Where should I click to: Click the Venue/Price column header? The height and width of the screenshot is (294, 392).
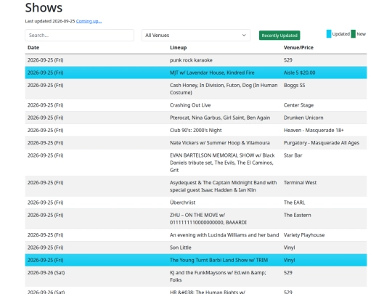[298, 47]
